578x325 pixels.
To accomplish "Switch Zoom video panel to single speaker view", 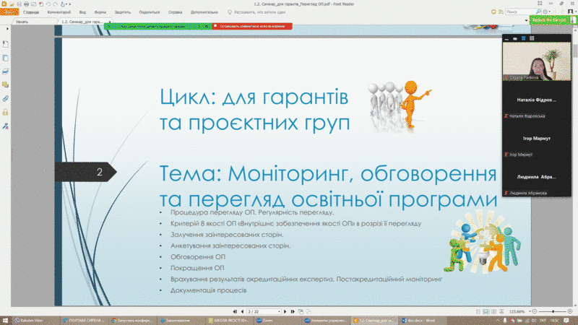I will 515,38.
